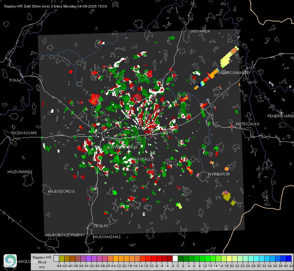Click the dark green swatch between 0 and 2
The width and height of the screenshot is (294, 271).
[x=180, y=259]
